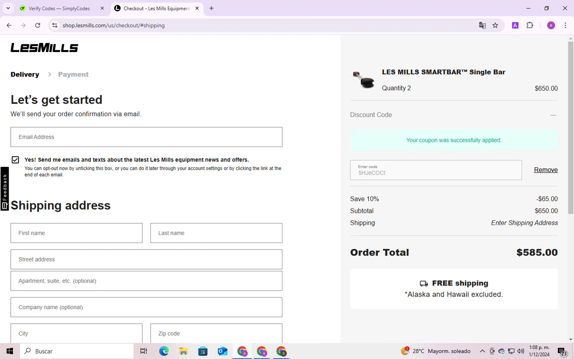Viewport: 574px width, 359px height.
Task: Reload the checkout page
Action: point(38,25)
